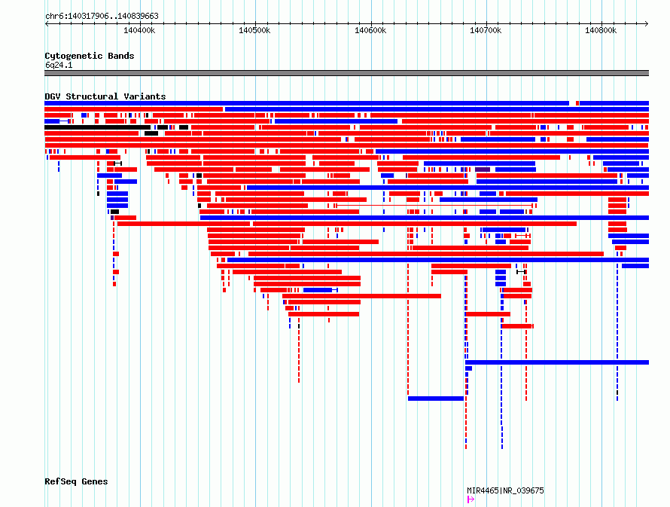
Task: Select the lowest short blue bar ending near MIR4465
Action: 436,399
